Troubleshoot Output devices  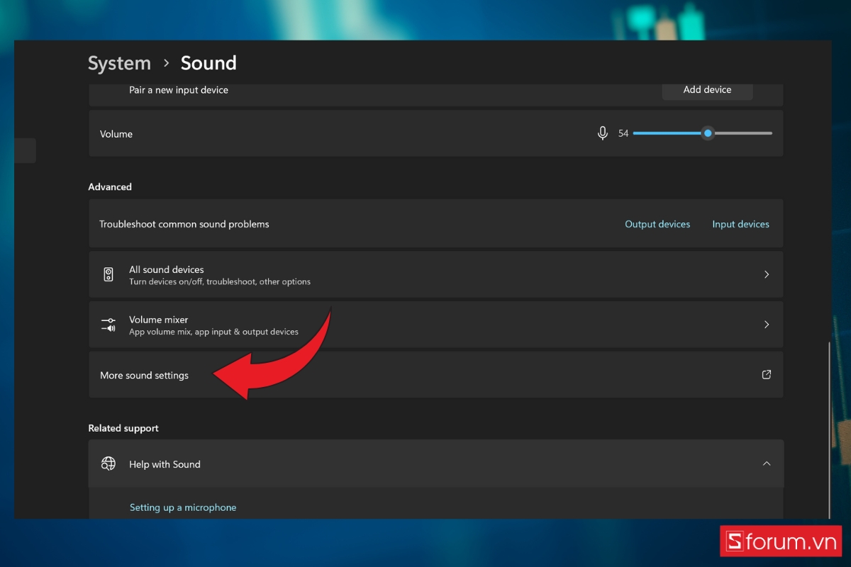click(657, 223)
